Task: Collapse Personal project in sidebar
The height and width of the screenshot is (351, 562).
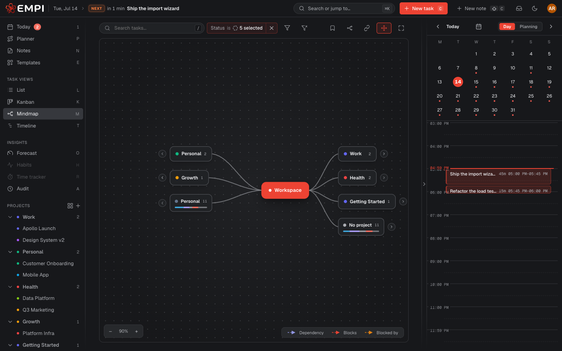Action: [10, 252]
